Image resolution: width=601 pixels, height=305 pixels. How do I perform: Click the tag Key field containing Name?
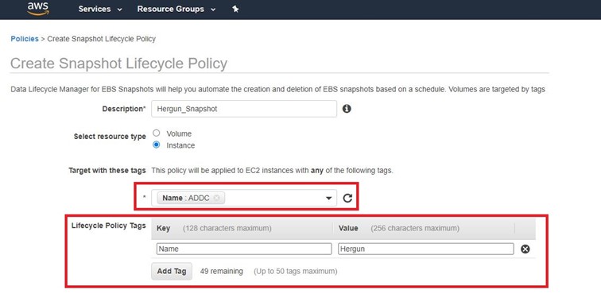click(x=244, y=249)
